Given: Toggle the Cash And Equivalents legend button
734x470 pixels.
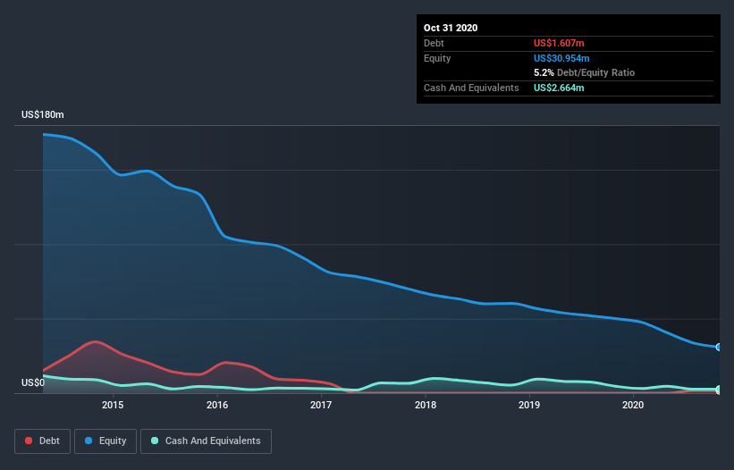Looking at the screenshot, I should point(206,441).
